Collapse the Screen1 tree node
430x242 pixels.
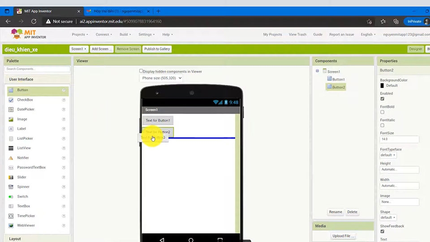(317, 71)
